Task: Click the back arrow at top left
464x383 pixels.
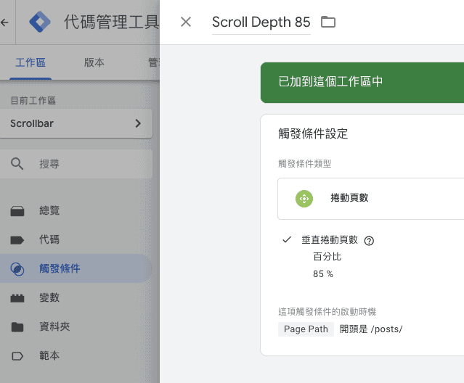Action: [x=5, y=22]
